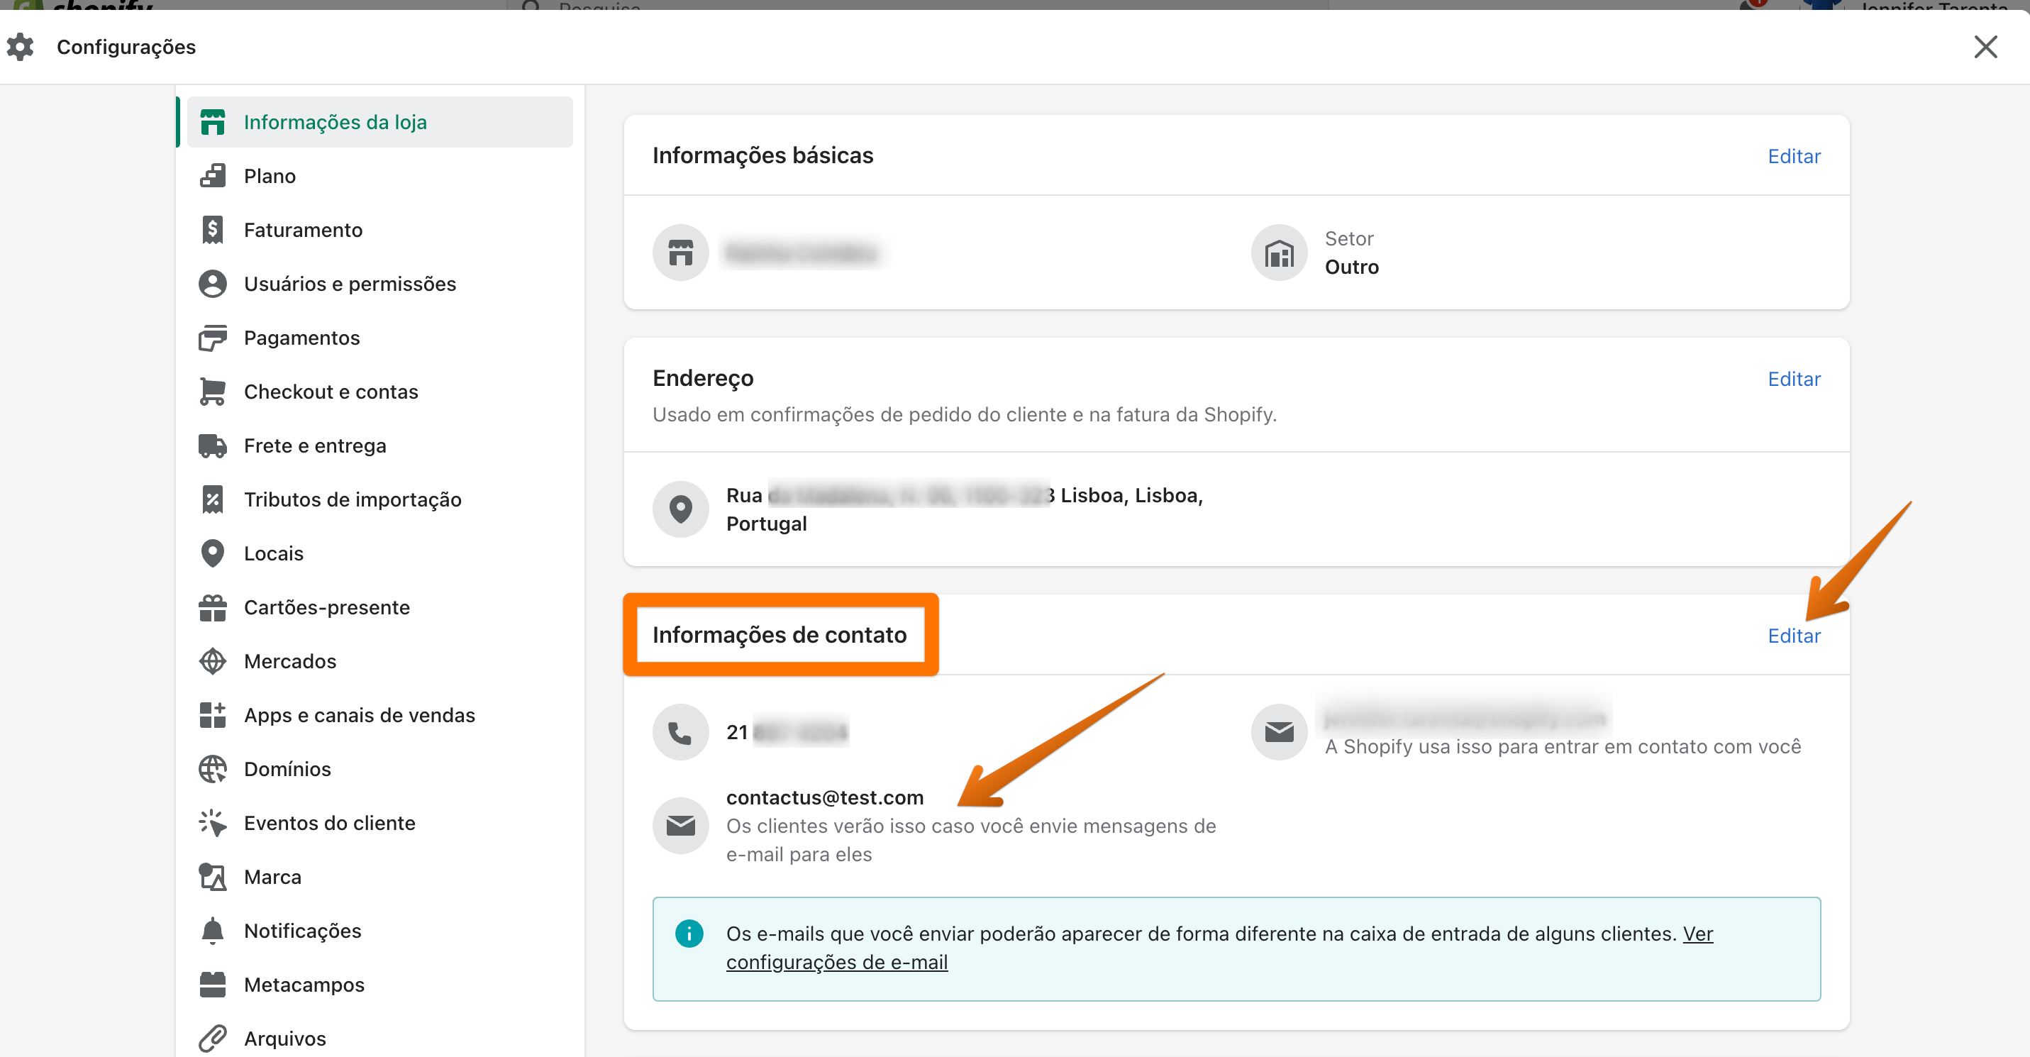Click the Checkout e contas cart icon
This screenshot has width=2030, height=1057.
(x=212, y=392)
